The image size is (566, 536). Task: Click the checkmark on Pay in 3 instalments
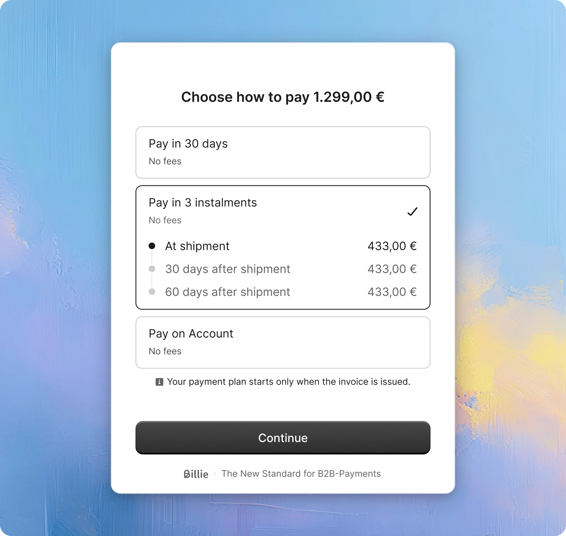coord(412,211)
